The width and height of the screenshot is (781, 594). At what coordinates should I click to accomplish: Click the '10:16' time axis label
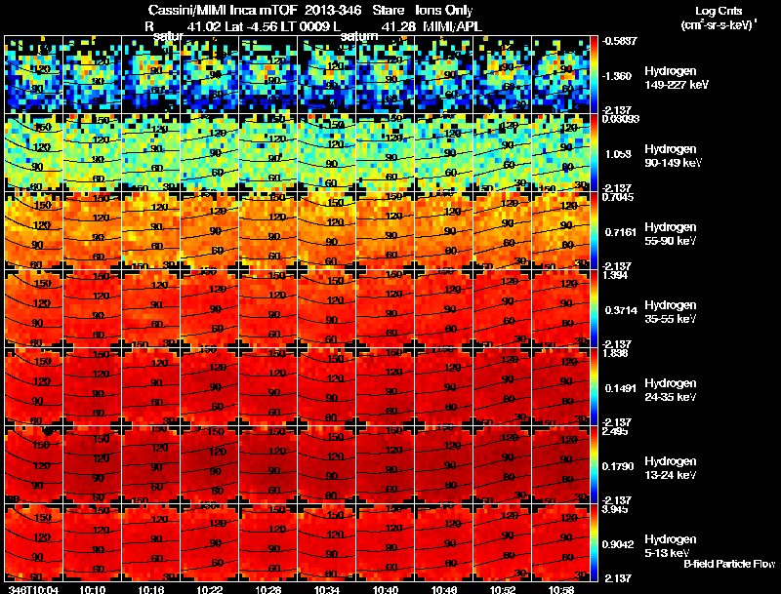[x=151, y=590]
